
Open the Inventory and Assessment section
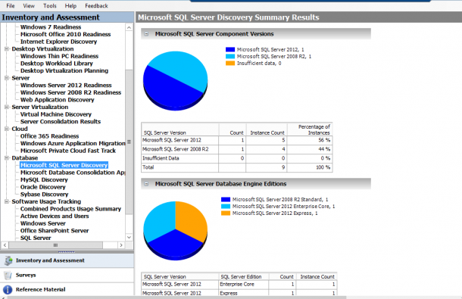(67, 260)
